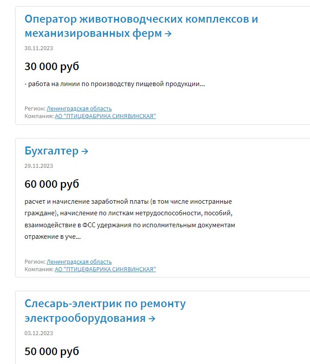Open the ПТИЦЕФАБРИКА СИНЯВИНСКАЯ company link under Оператор
The height and width of the screenshot is (364, 310).
(105, 116)
